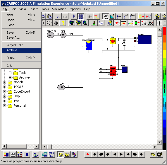Select the SCOPE1 block in schematic
The height and width of the screenshot is (165, 167).
[145, 40]
